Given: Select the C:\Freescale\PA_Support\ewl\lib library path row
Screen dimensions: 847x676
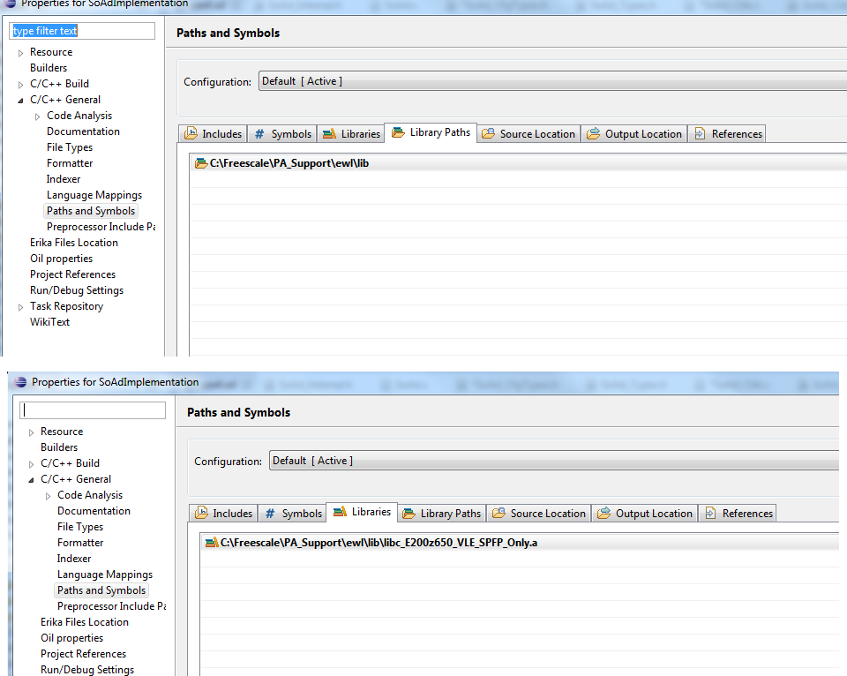Looking at the screenshot, I should click(x=520, y=163).
